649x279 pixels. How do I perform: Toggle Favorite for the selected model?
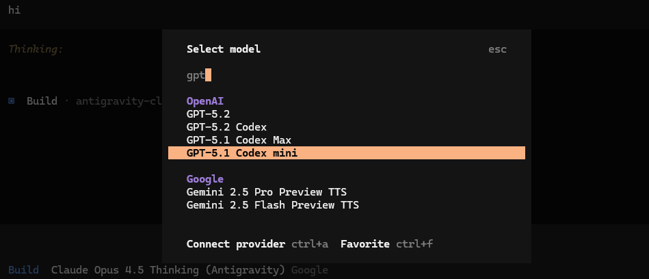point(365,244)
